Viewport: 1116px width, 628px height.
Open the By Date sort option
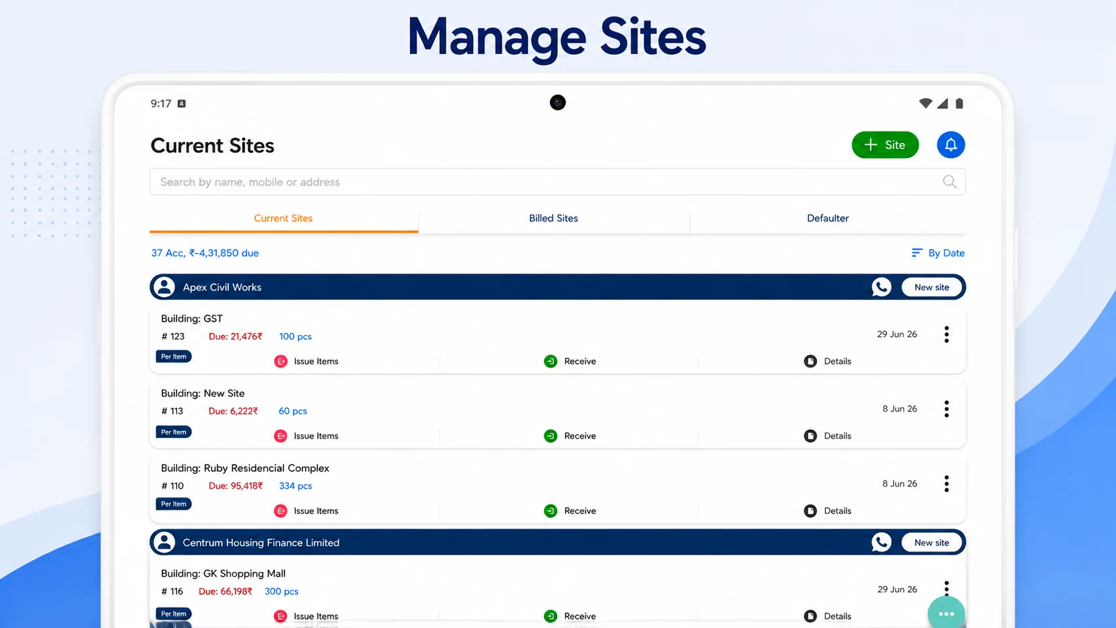(x=938, y=253)
